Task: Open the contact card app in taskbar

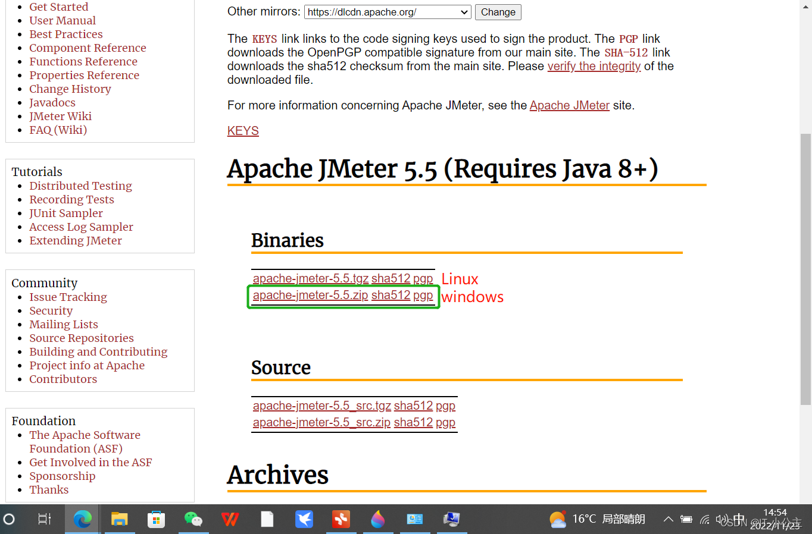Action: [x=415, y=519]
